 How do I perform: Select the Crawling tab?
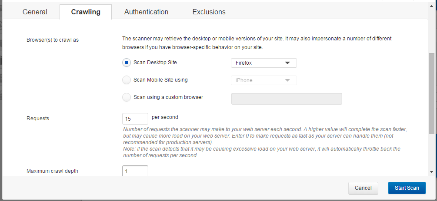click(86, 12)
